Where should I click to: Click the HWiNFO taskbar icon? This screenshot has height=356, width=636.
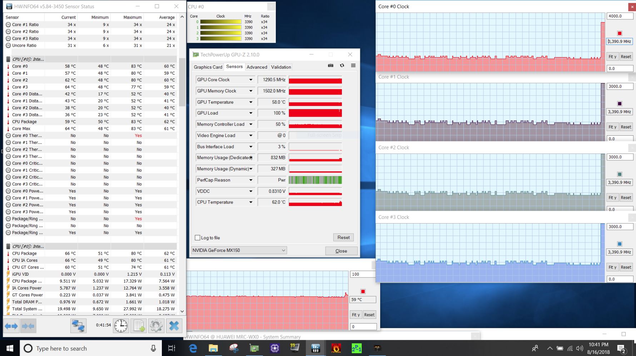pyautogui.click(x=315, y=348)
